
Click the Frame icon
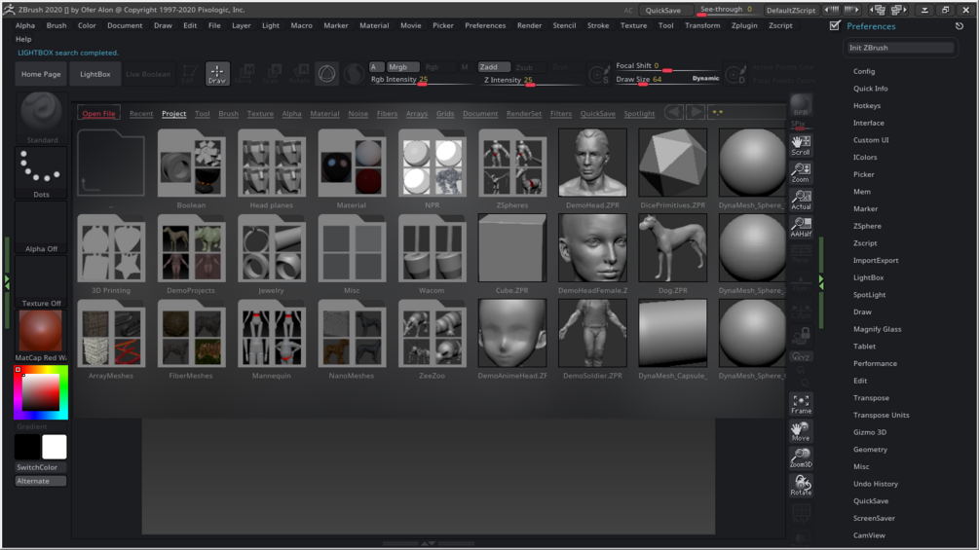coord(801,404)
